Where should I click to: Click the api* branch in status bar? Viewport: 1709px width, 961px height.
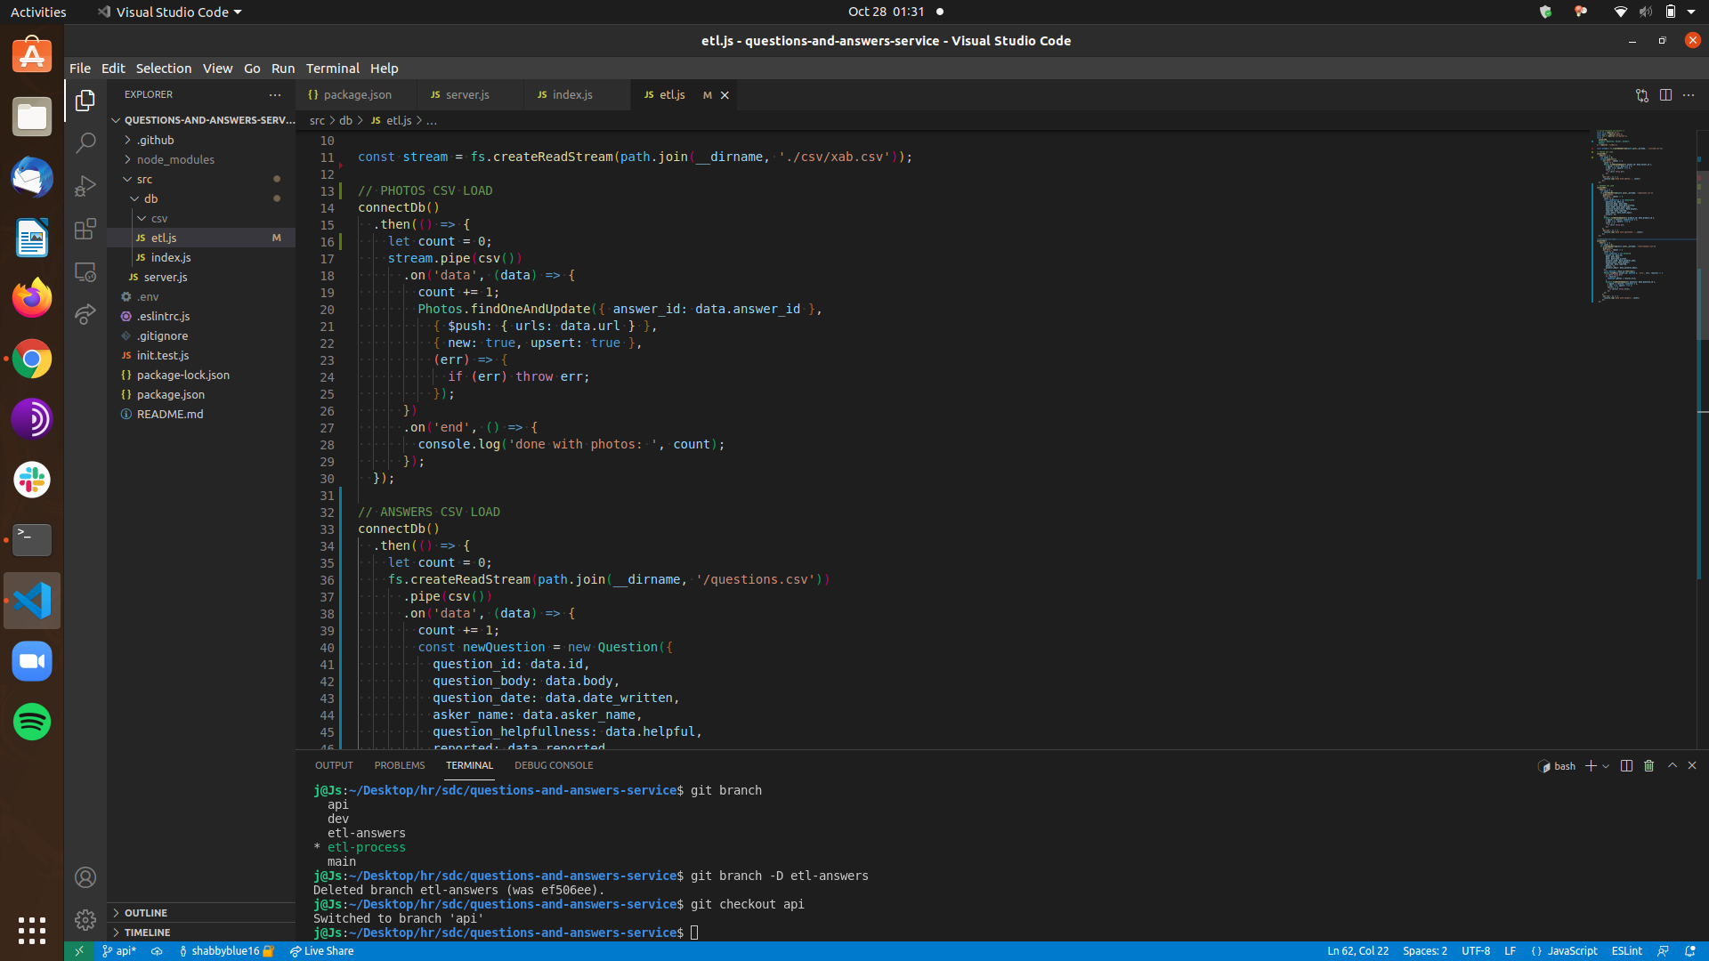pyautogui.click(x=119, y=951)
